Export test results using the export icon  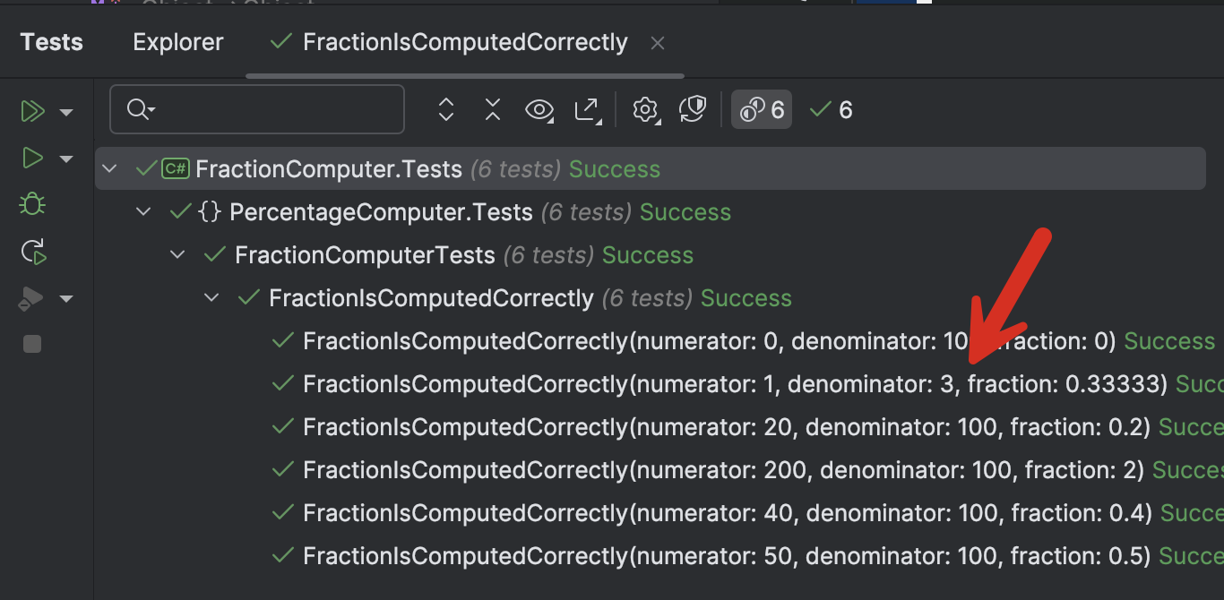tap(588, 109)
